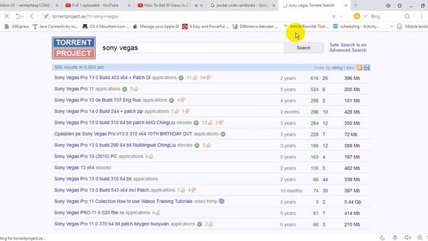The image size is (428, 241).
Task: Click green verified check on Sony Vegas Pro 11 row
Action: 125,89
